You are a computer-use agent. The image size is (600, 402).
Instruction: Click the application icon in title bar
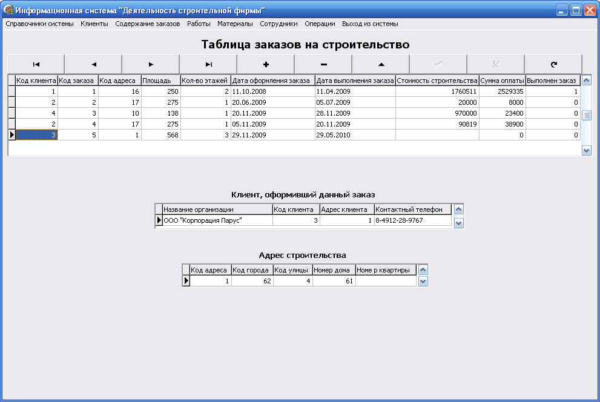coord(8,10)
